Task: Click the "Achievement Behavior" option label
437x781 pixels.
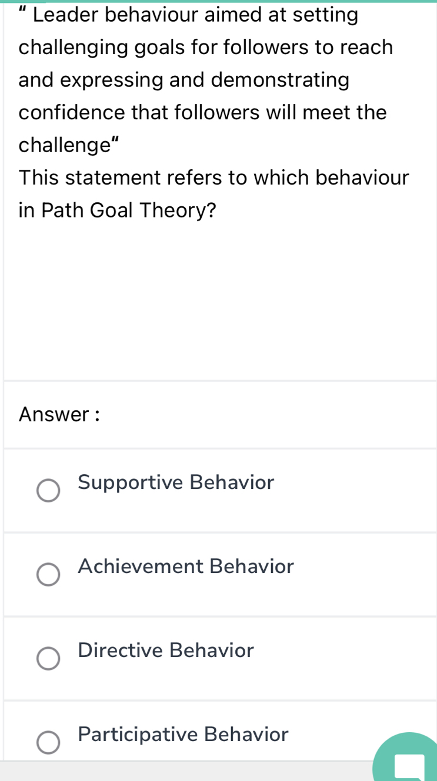Action: click(185, 567)
